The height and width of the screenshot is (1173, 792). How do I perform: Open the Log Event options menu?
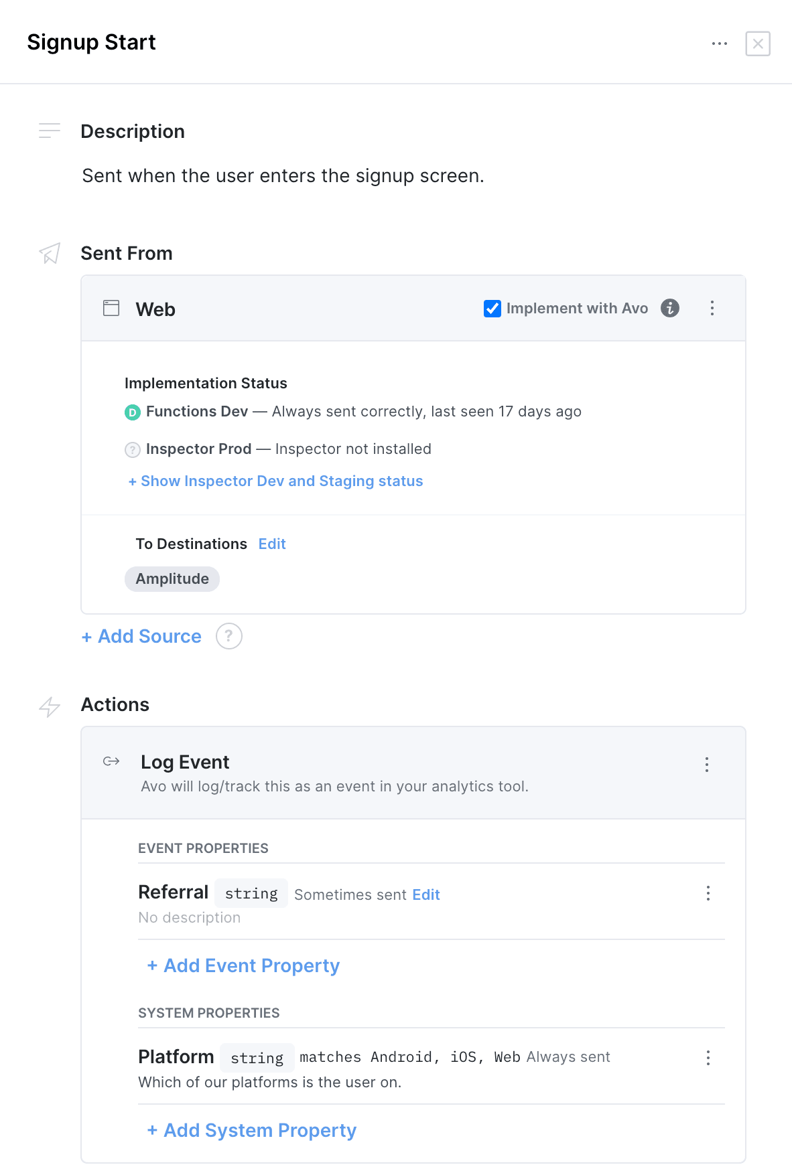(x=706, y=765)
